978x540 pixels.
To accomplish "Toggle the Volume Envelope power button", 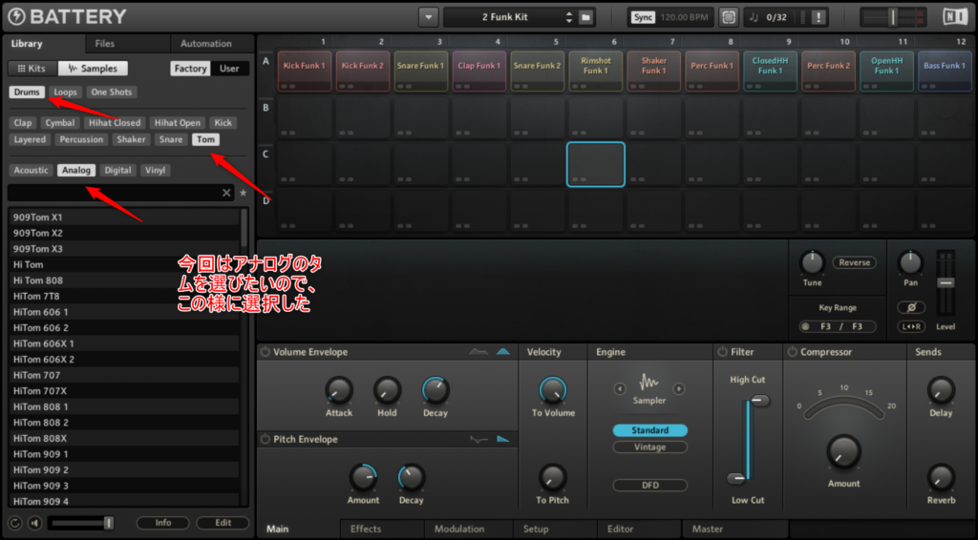I will (265, 352).
